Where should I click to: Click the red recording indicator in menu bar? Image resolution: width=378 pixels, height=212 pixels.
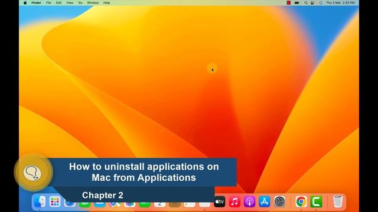[x=289, y=3]
